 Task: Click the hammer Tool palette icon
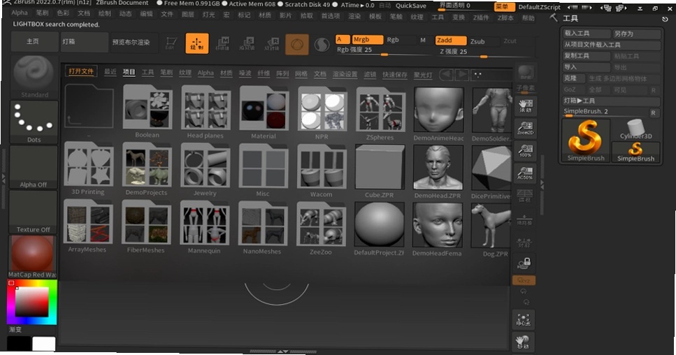coord(554,17)
